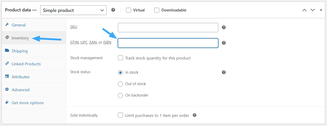
Task: Tick the Downloadable checkbox
Action: [x=157, y=10]
